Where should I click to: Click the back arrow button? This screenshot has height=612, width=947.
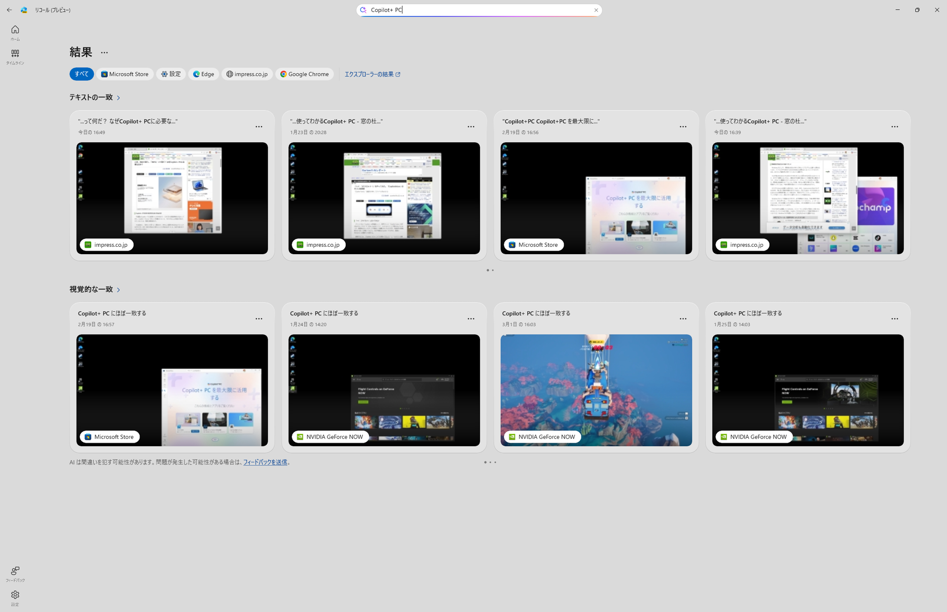(9, 10)
